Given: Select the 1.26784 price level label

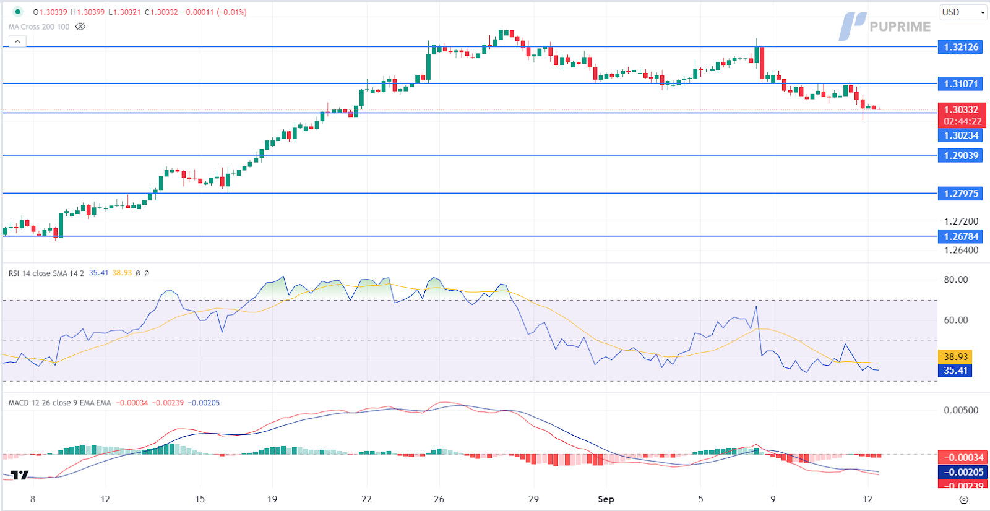Looking at the screenshot, I should [960, 236].
